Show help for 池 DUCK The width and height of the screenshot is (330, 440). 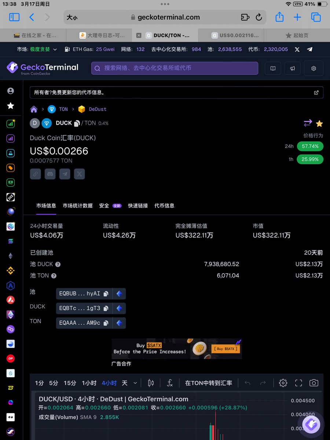click(x=58, y=264)
